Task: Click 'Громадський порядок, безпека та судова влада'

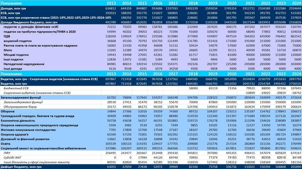Action: coord(38,116)
